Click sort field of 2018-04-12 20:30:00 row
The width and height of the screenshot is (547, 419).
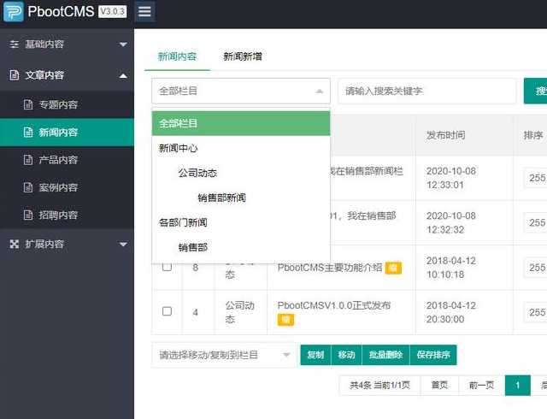[536, 312]
